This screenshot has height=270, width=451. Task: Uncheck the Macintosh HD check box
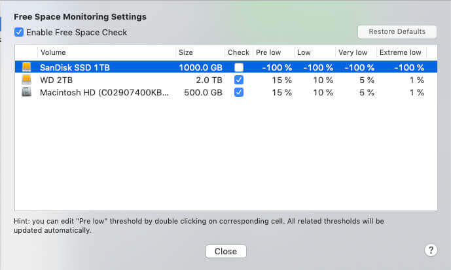point(239,92)
